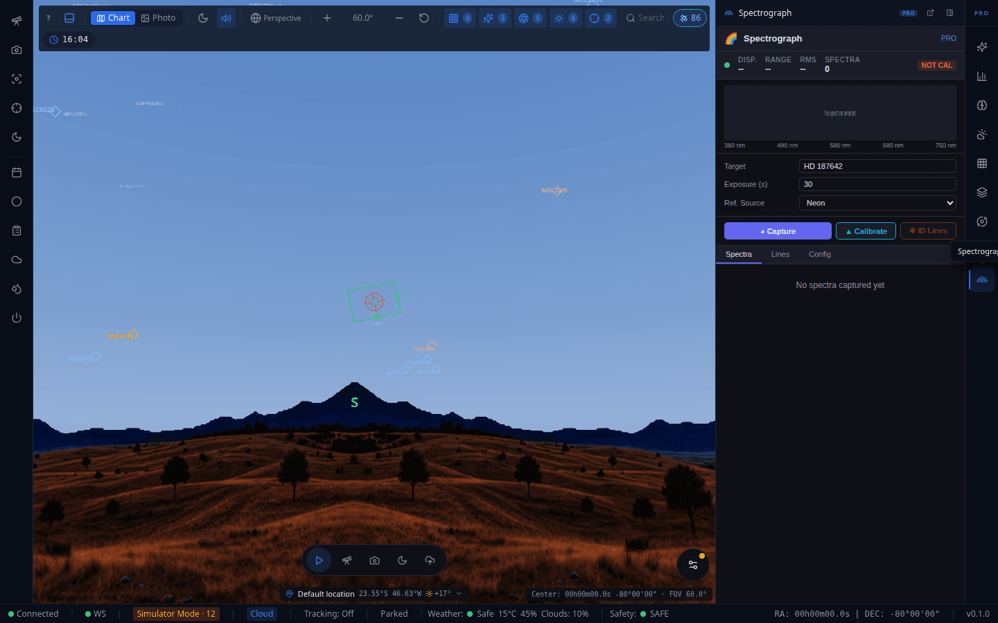Open the Perspective projection dropdown

(276, 18)
